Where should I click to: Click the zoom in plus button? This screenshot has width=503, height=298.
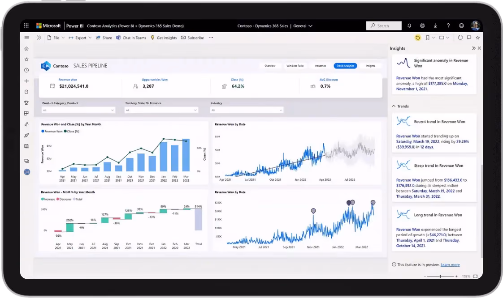tap(456, 276)
